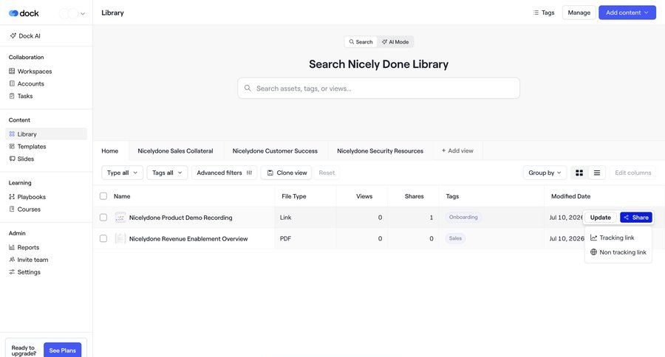Click the dock logo
Screen dimensions: 665x357
click(x=24, y=13)
